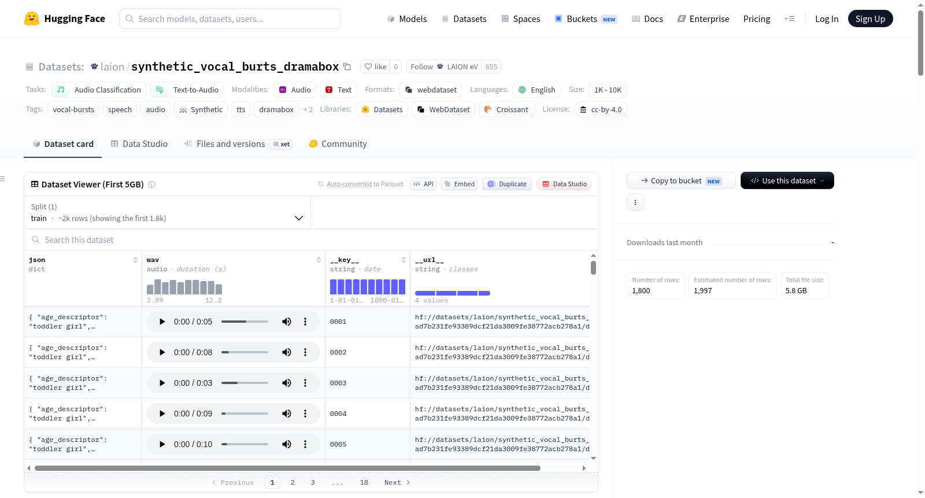Viewport: 925px width, 498px height.
Task: Open Docs in the top navigation
Action: click(647, 19)
